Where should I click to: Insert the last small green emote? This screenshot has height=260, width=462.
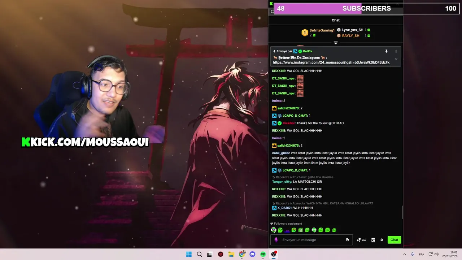[334, 230]
